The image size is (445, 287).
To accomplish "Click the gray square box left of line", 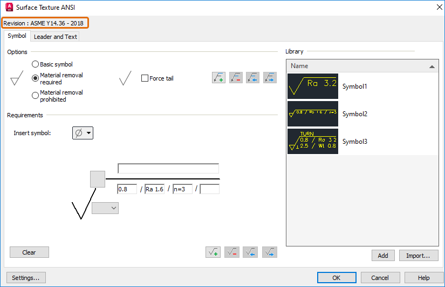I will point(98,179).
